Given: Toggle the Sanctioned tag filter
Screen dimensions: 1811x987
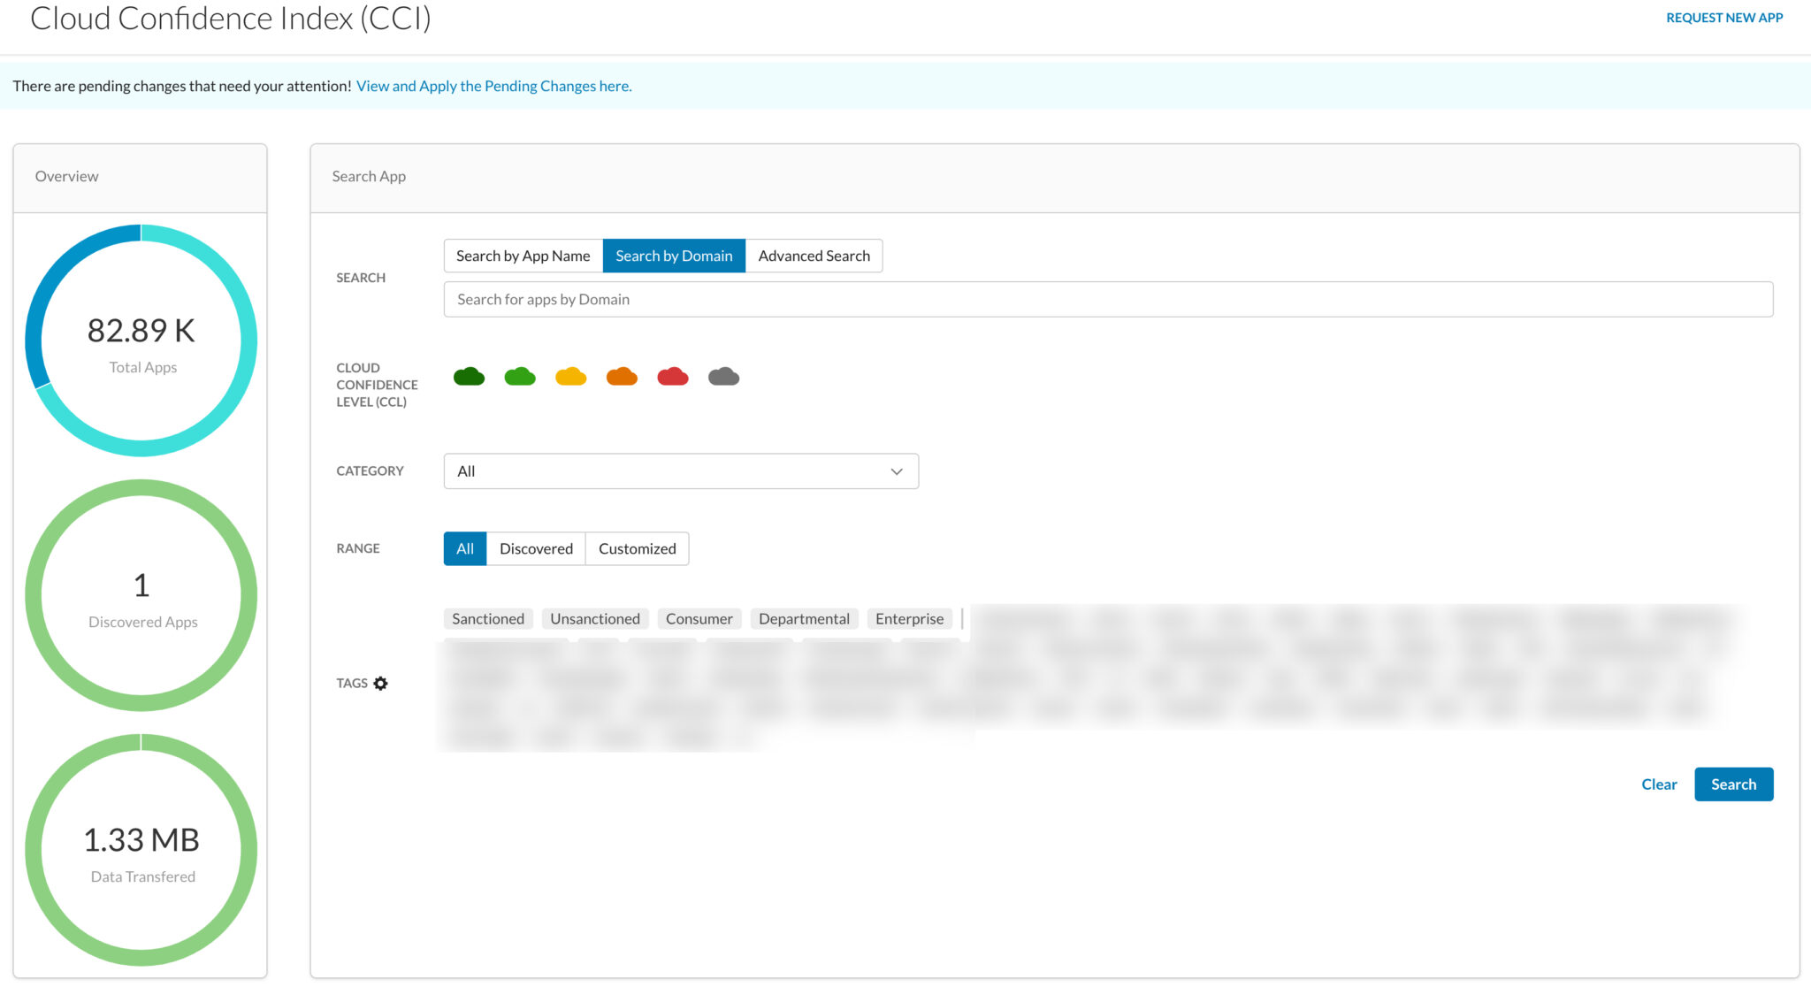Looking at the screenshot, I should pyautogui.click(x=487, y=618).
